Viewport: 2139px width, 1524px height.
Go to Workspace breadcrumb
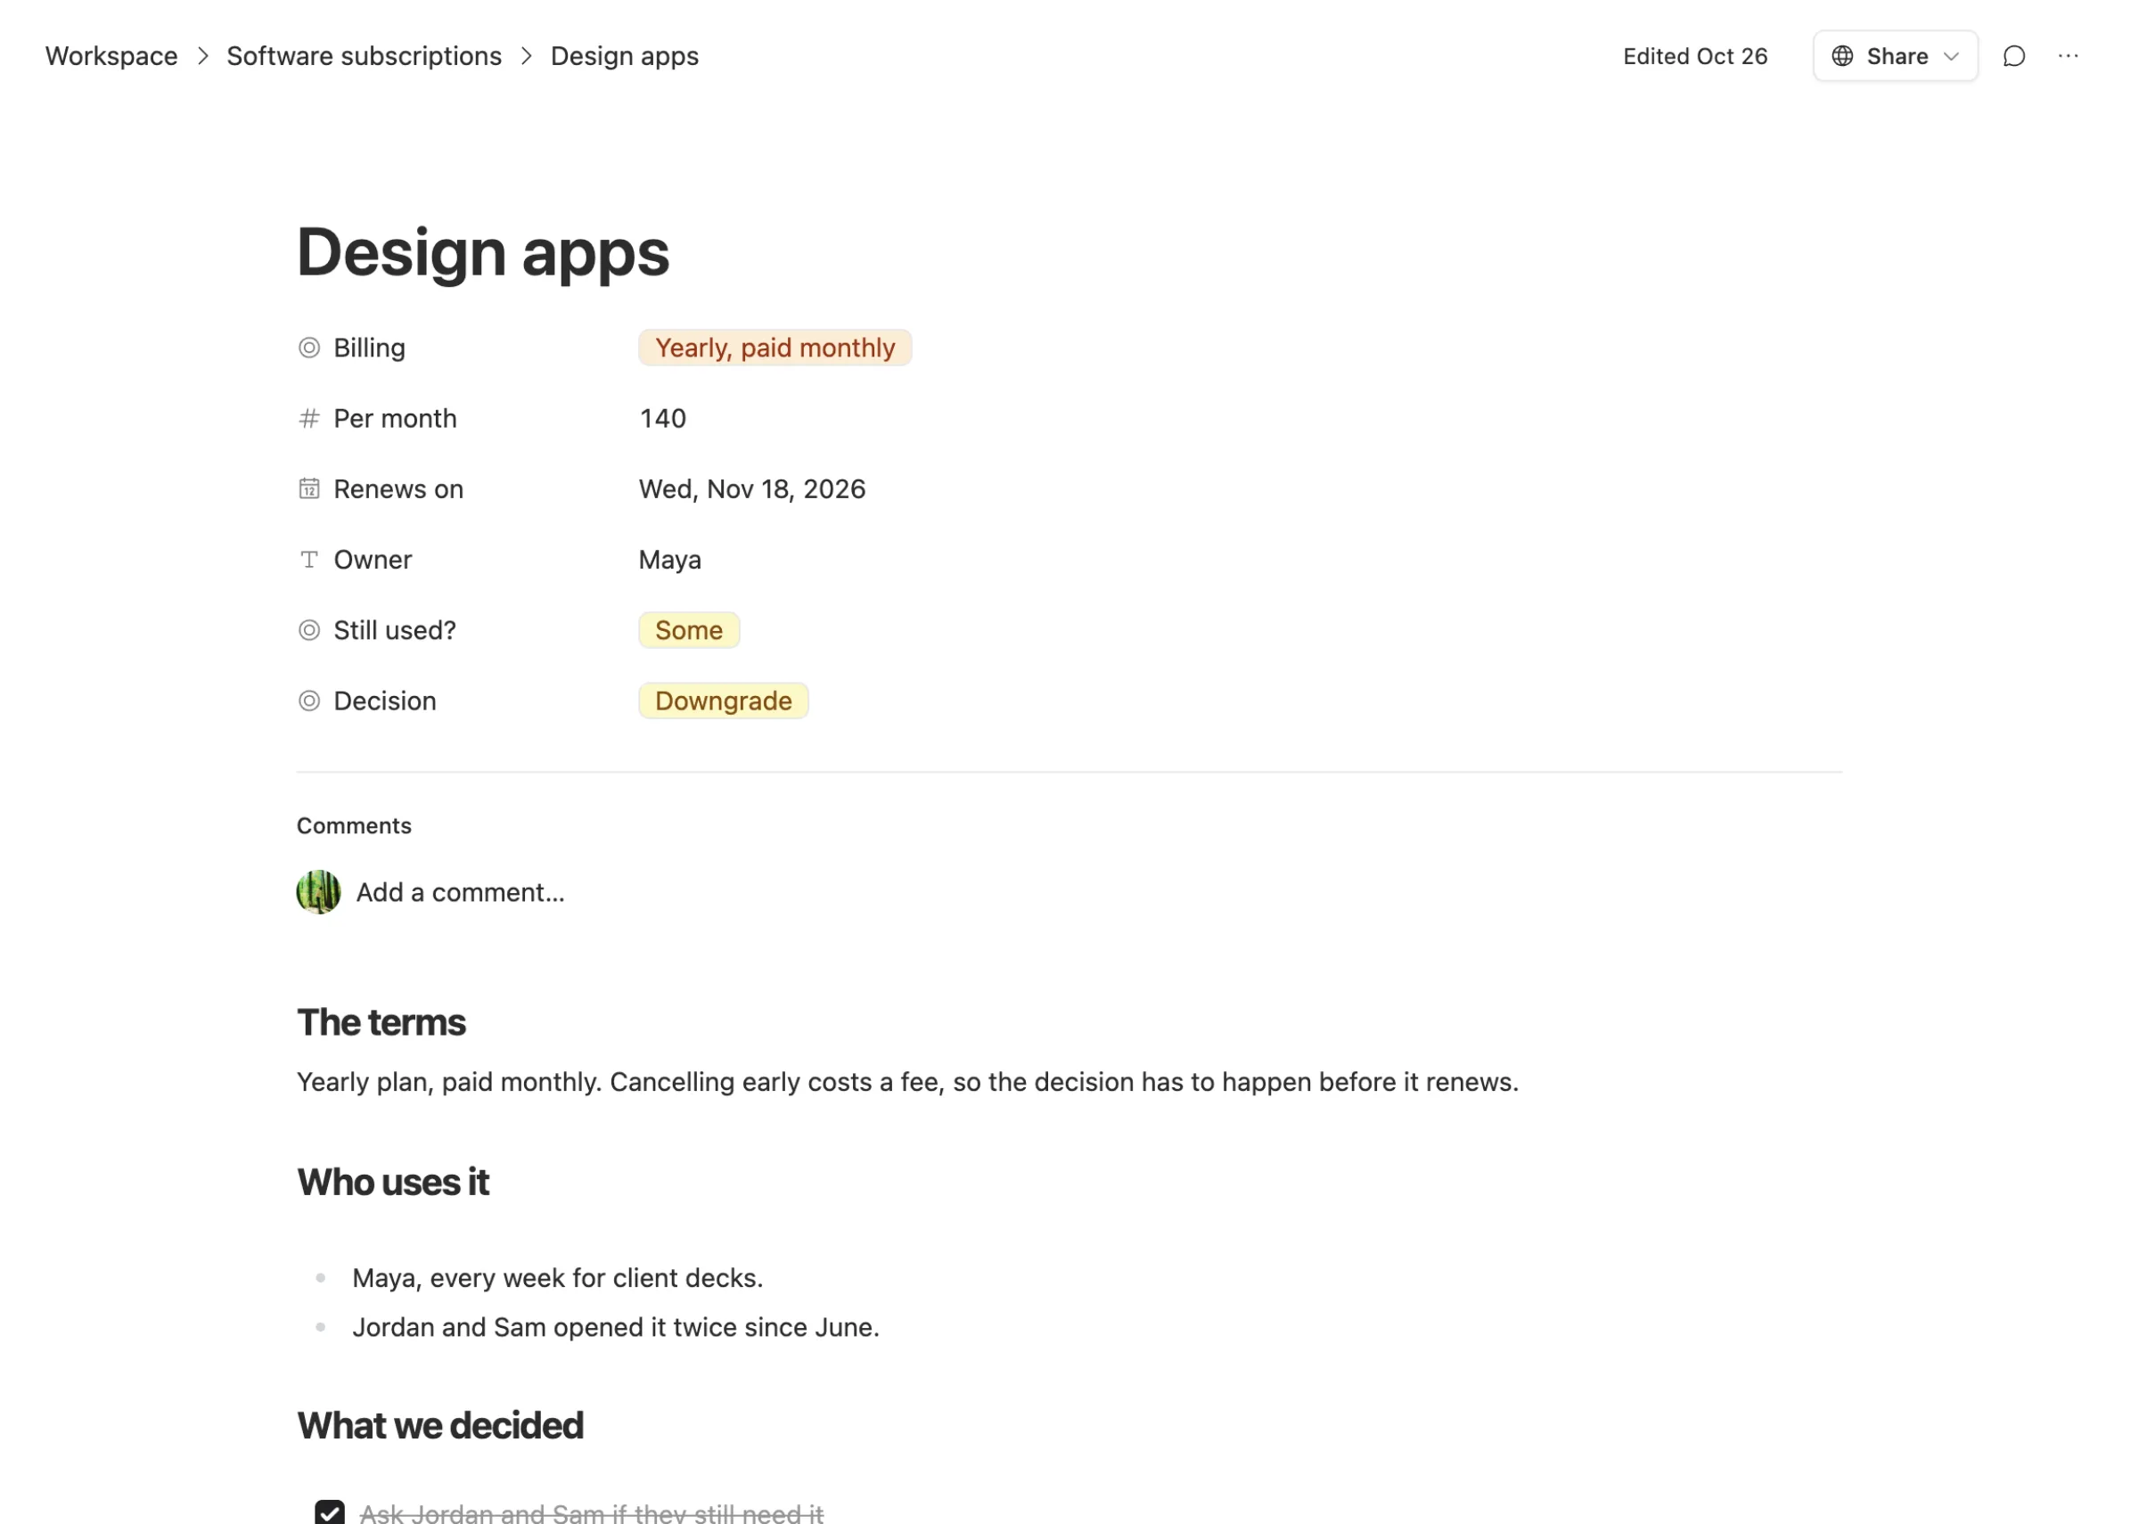coord(111,56)
